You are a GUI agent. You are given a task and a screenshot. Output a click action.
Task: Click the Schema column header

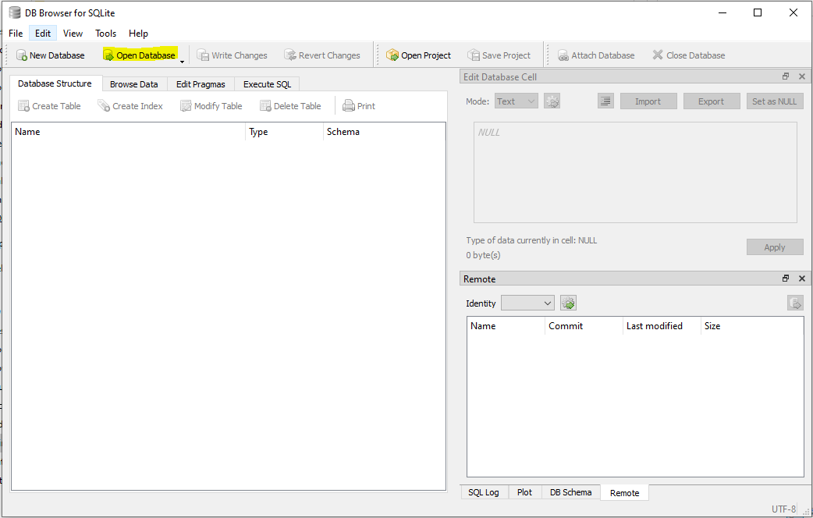[384, 132]
